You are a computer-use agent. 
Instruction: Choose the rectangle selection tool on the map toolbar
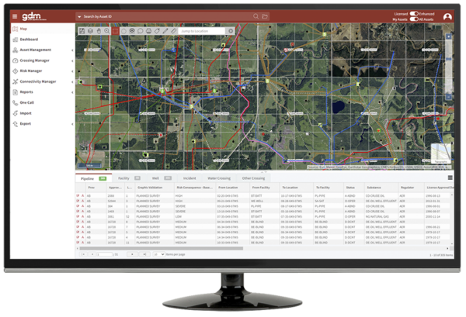(x=116, y=30)
